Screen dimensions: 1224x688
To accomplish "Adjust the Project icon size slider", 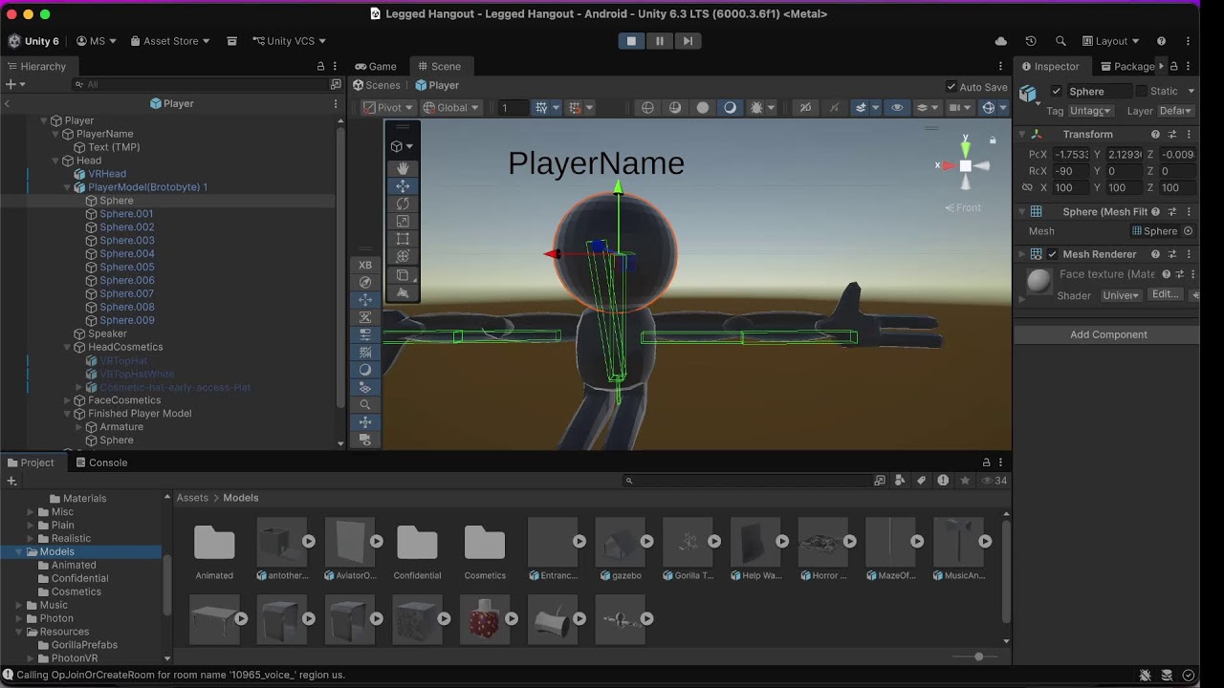I will tap(978, 656).
